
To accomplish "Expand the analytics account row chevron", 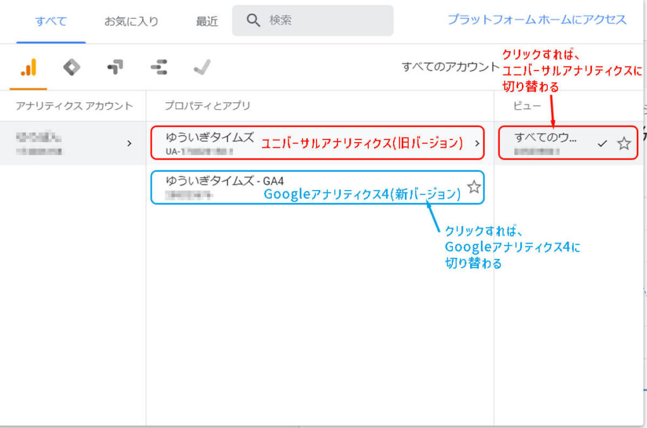I will point(129,143).
